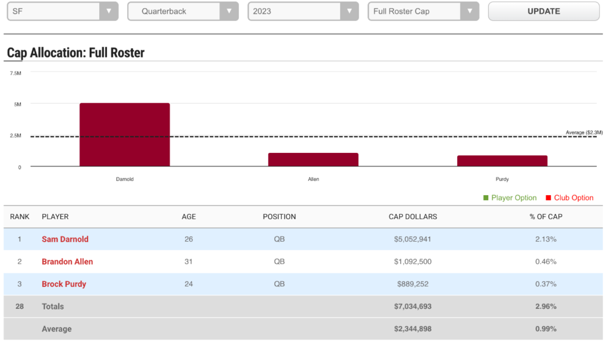Sort table by CAP DOLLARS header
Screen dimensions: 611x345
coord(412,217)
